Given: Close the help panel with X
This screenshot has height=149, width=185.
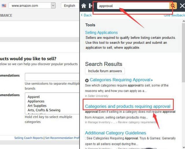Looking at the screenshot, I should point(182,6).
